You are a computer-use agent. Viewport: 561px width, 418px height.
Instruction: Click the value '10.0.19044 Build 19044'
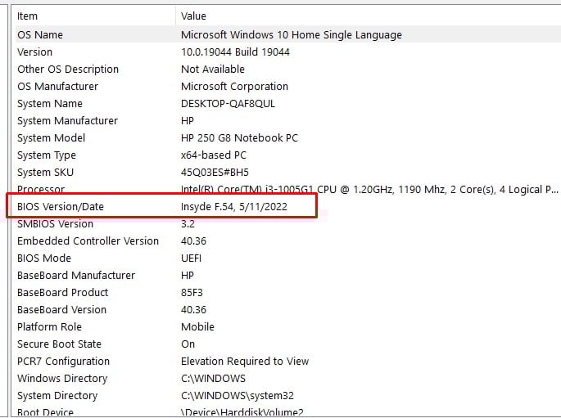point(235,52)
